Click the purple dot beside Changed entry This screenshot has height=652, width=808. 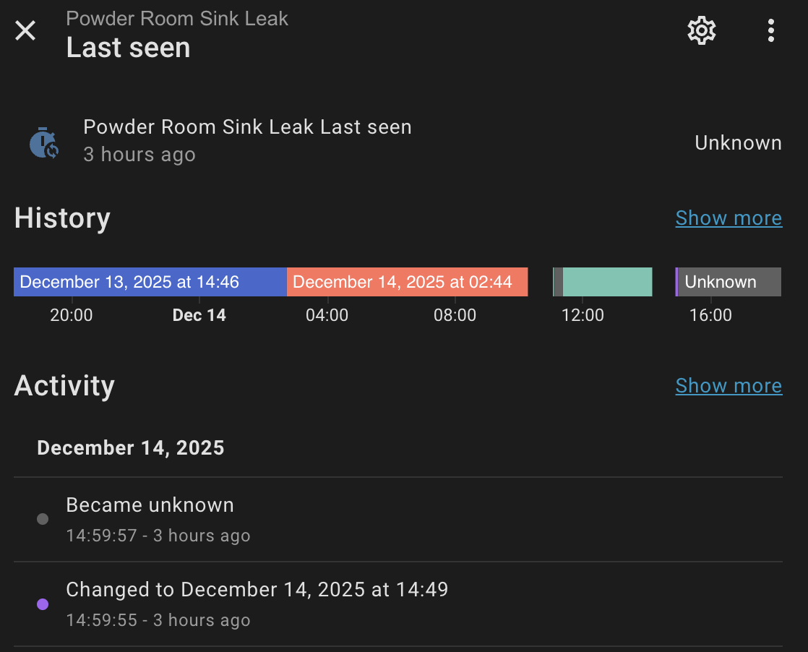[43, 604]
